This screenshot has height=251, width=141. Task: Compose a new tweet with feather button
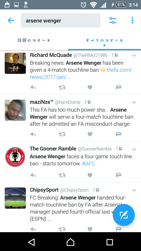click(124, 215)
